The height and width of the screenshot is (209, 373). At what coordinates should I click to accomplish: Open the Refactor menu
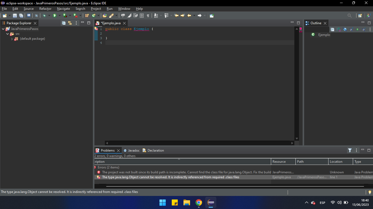(45, 9)
